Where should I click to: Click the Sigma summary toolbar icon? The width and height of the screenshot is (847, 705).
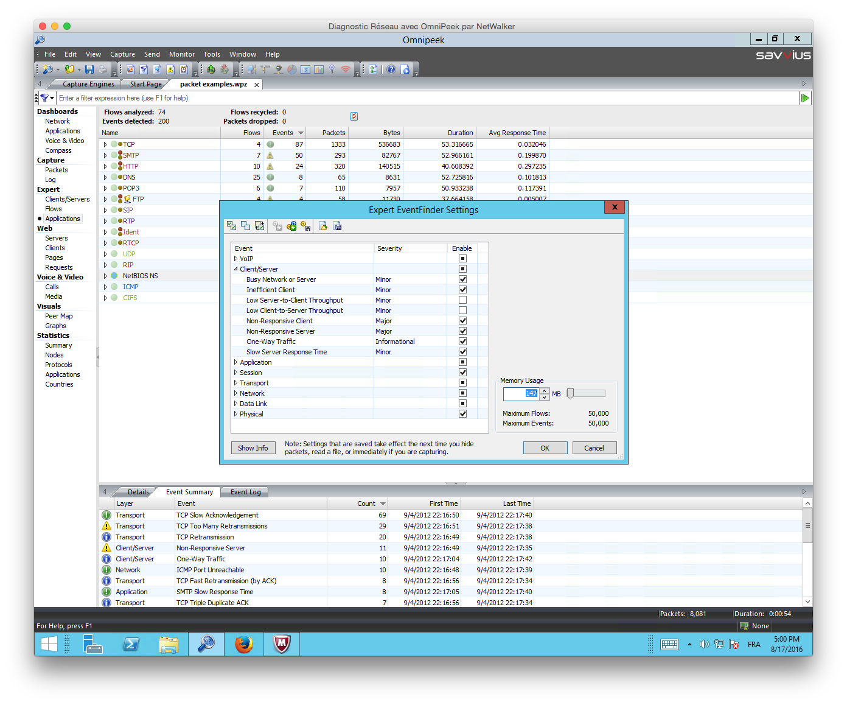pyautogui.click(x=305, y=69)
